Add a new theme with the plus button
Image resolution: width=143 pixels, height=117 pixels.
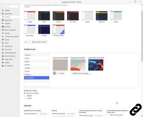(x=26, y=42)
